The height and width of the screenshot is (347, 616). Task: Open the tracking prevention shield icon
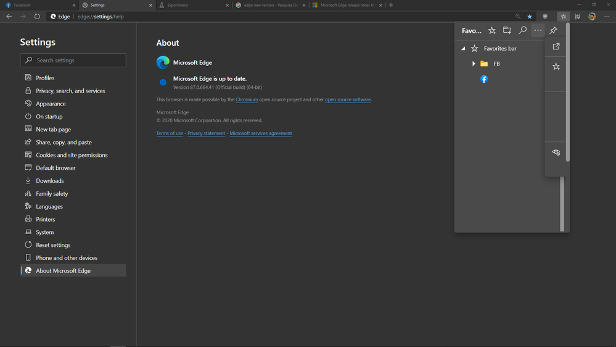point(545,17)
